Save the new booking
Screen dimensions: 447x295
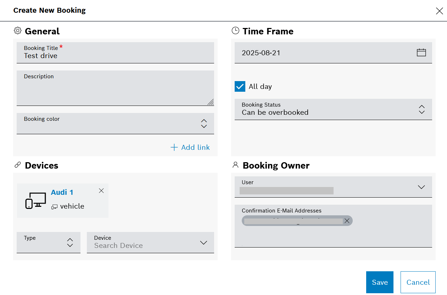(380, 282)
